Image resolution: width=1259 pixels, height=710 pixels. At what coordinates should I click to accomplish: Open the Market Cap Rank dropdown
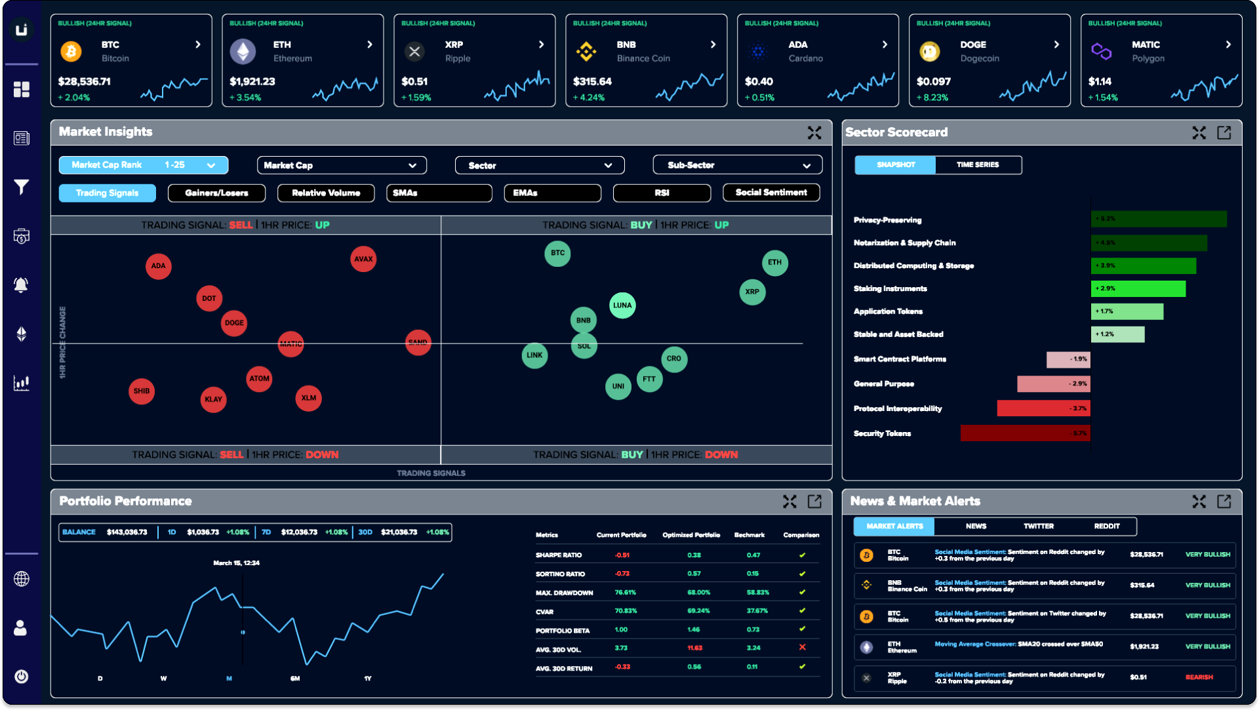[x=144, y=165]
